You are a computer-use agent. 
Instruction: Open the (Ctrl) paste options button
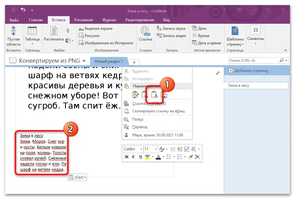point(77,177)
